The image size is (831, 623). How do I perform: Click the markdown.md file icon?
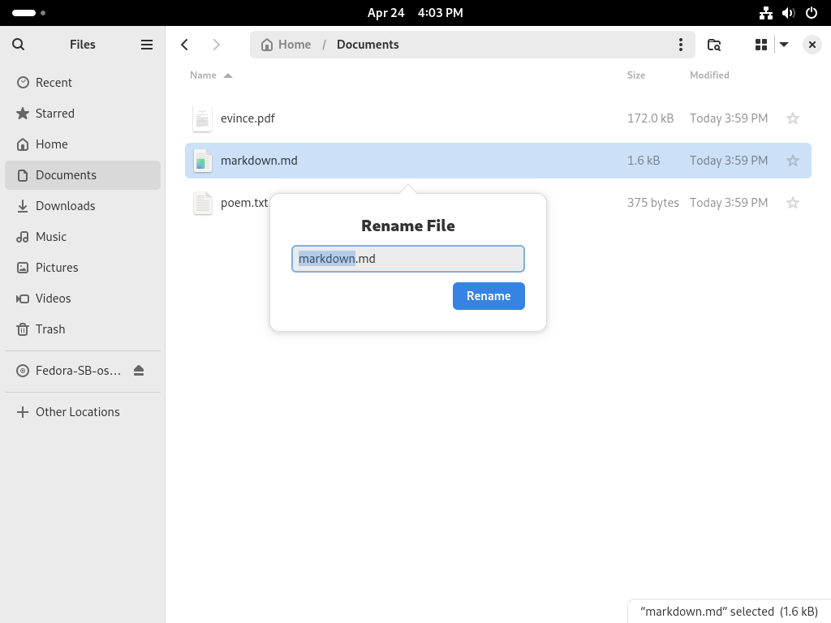[x=202, y=161]
